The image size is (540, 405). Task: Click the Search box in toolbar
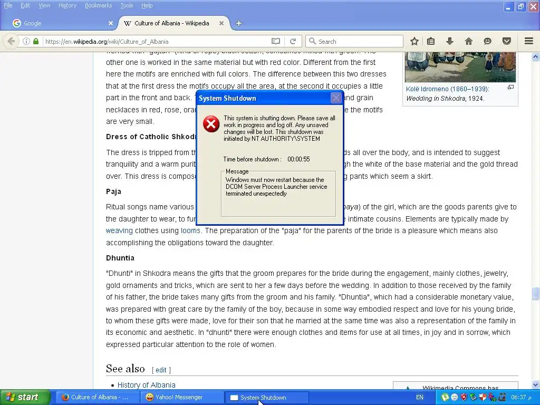click(354, 41)
